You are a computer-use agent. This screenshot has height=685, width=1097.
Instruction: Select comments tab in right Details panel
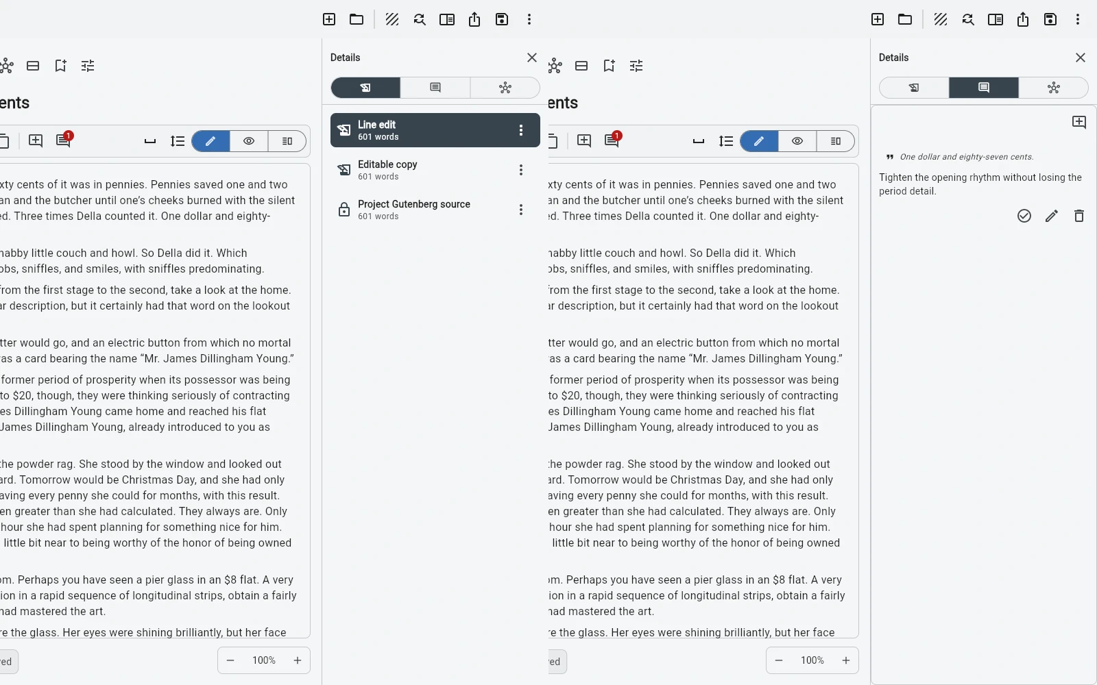click(984, 88)
